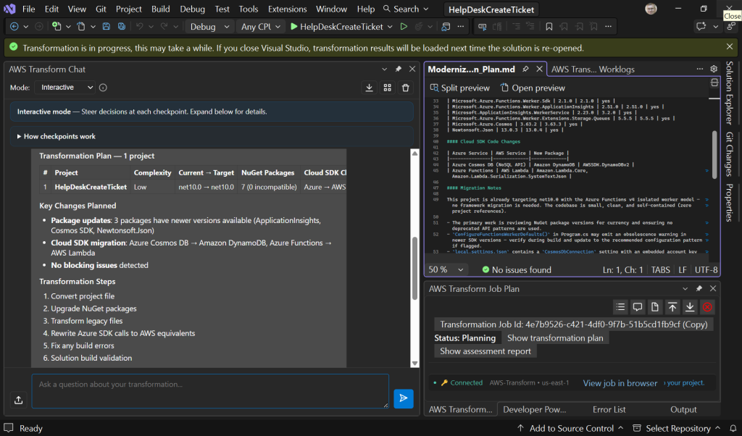Click the feedback icon near top right
This screenshot has width=742, height=436.
(x=701, y=27)
